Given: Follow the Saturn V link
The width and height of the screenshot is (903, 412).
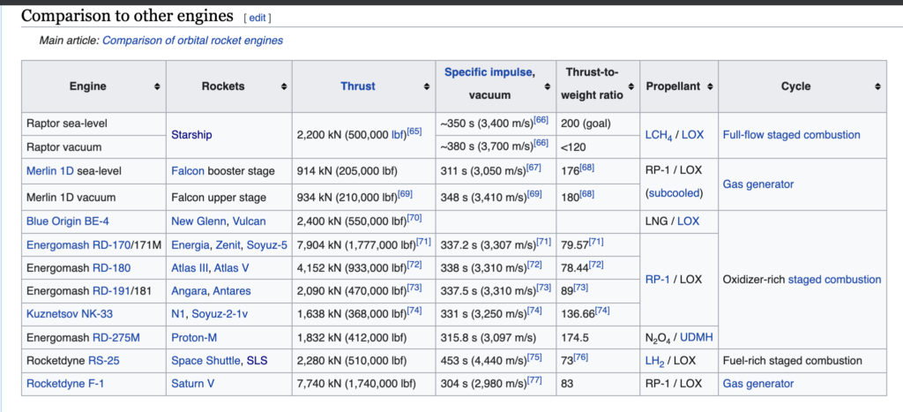Looking at the screenshot, I should pos(193,384).
